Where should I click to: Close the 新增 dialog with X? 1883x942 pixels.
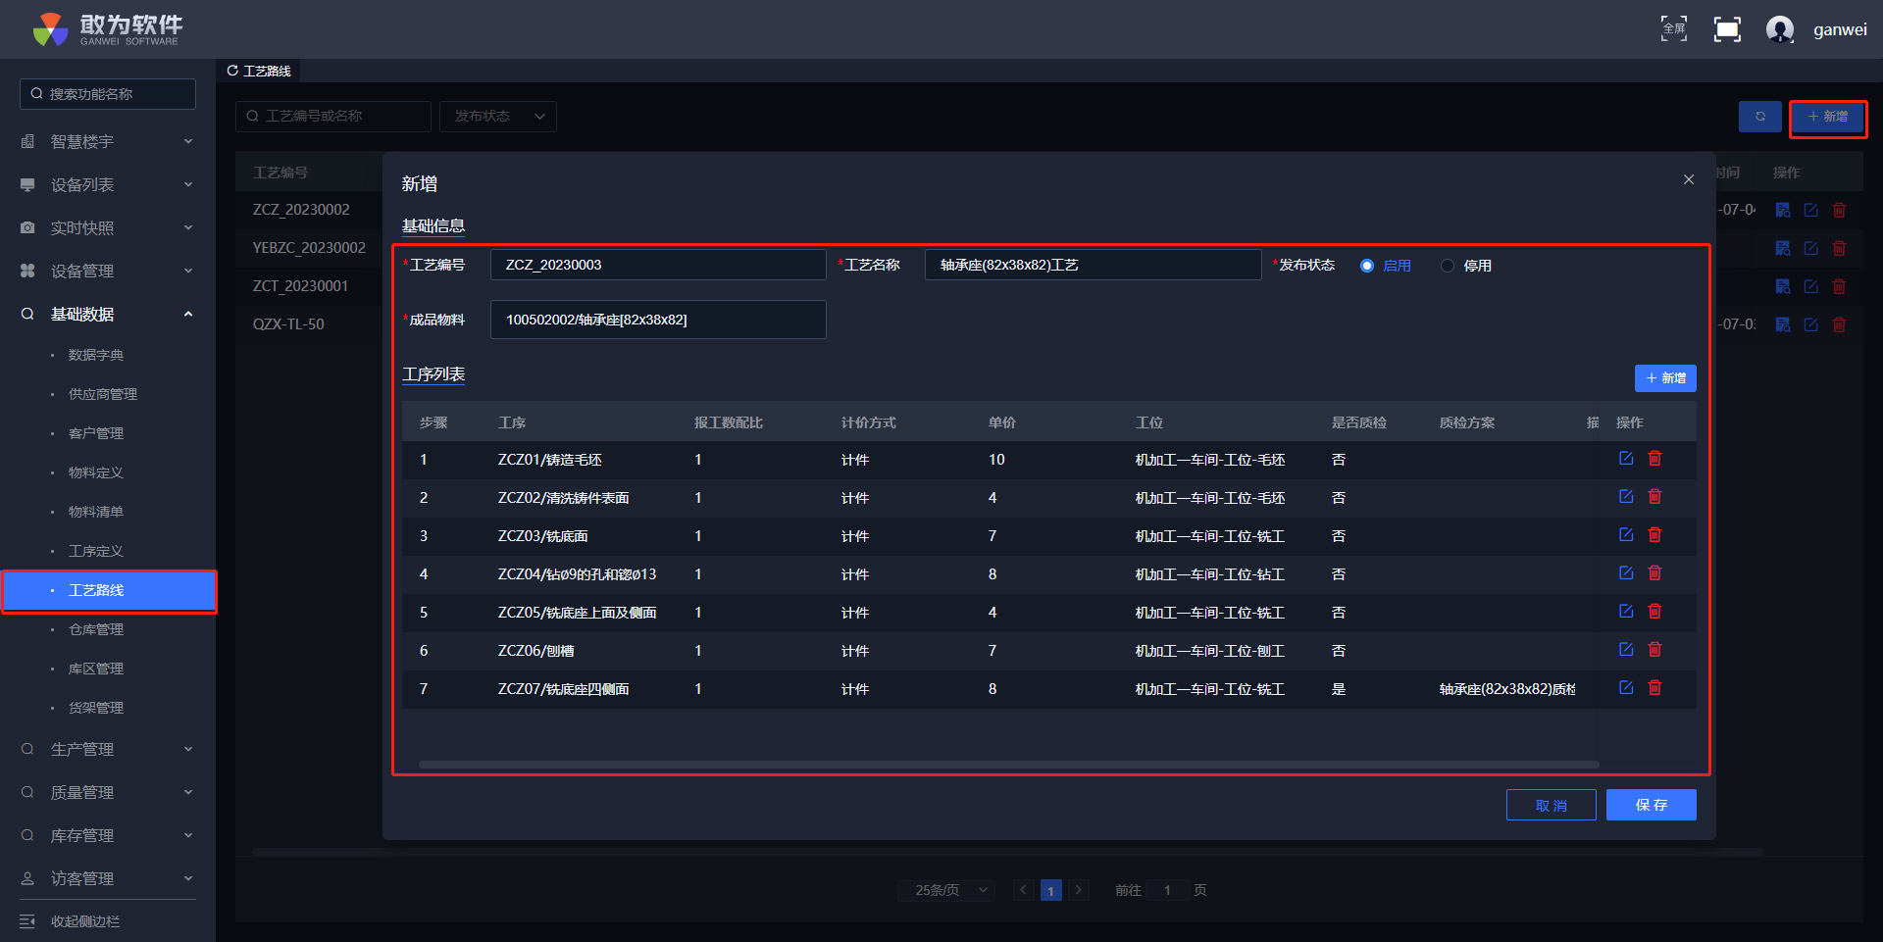[1688, 179]
